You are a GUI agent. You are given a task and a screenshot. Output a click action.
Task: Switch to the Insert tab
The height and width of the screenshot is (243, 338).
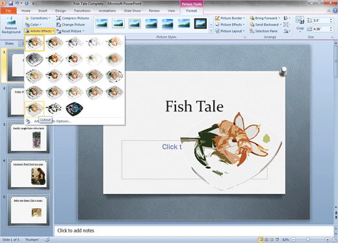click(43, 10)
